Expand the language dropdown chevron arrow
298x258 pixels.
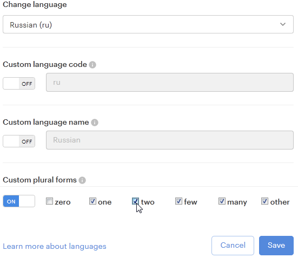(x=283, y=24)
